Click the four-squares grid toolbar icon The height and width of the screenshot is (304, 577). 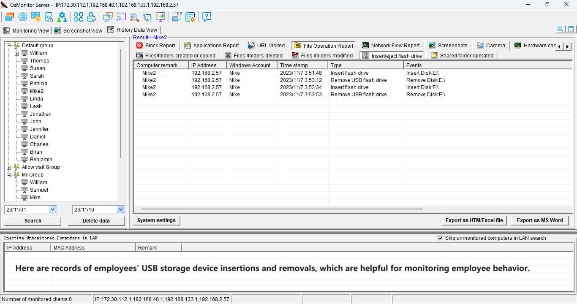pos(79,16)
